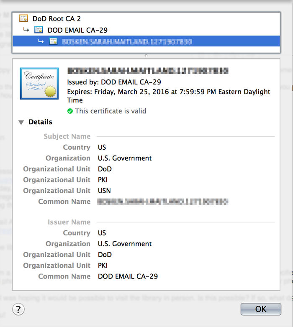Click 'Issued by: DOD EMAIL CA-29' line
The image size is (293, 327).
[x=114, y=82]
